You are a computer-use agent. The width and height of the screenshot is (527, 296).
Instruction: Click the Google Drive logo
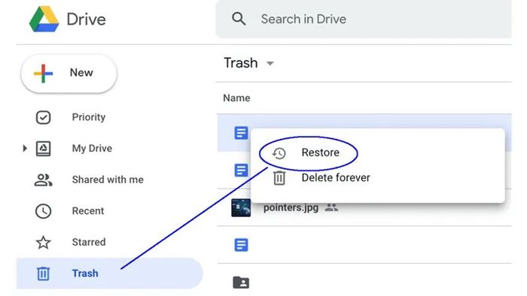click(x=44, y=19)
